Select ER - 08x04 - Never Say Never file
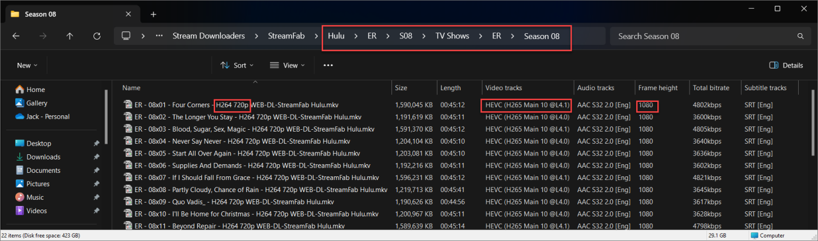Screen dimensions: 818x241 coord(242,141)
